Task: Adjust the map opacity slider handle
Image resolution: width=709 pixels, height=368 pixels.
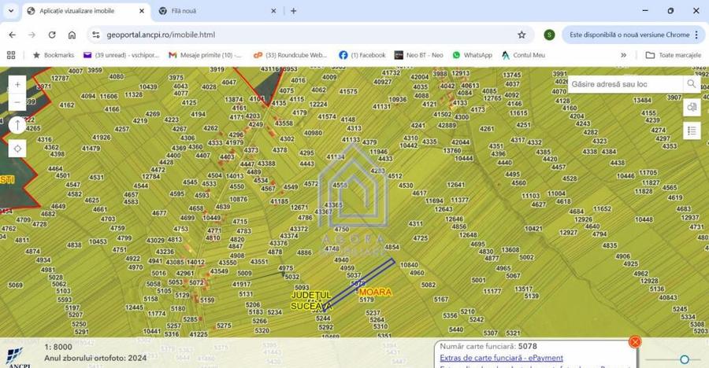Action: tap(685, 359)
